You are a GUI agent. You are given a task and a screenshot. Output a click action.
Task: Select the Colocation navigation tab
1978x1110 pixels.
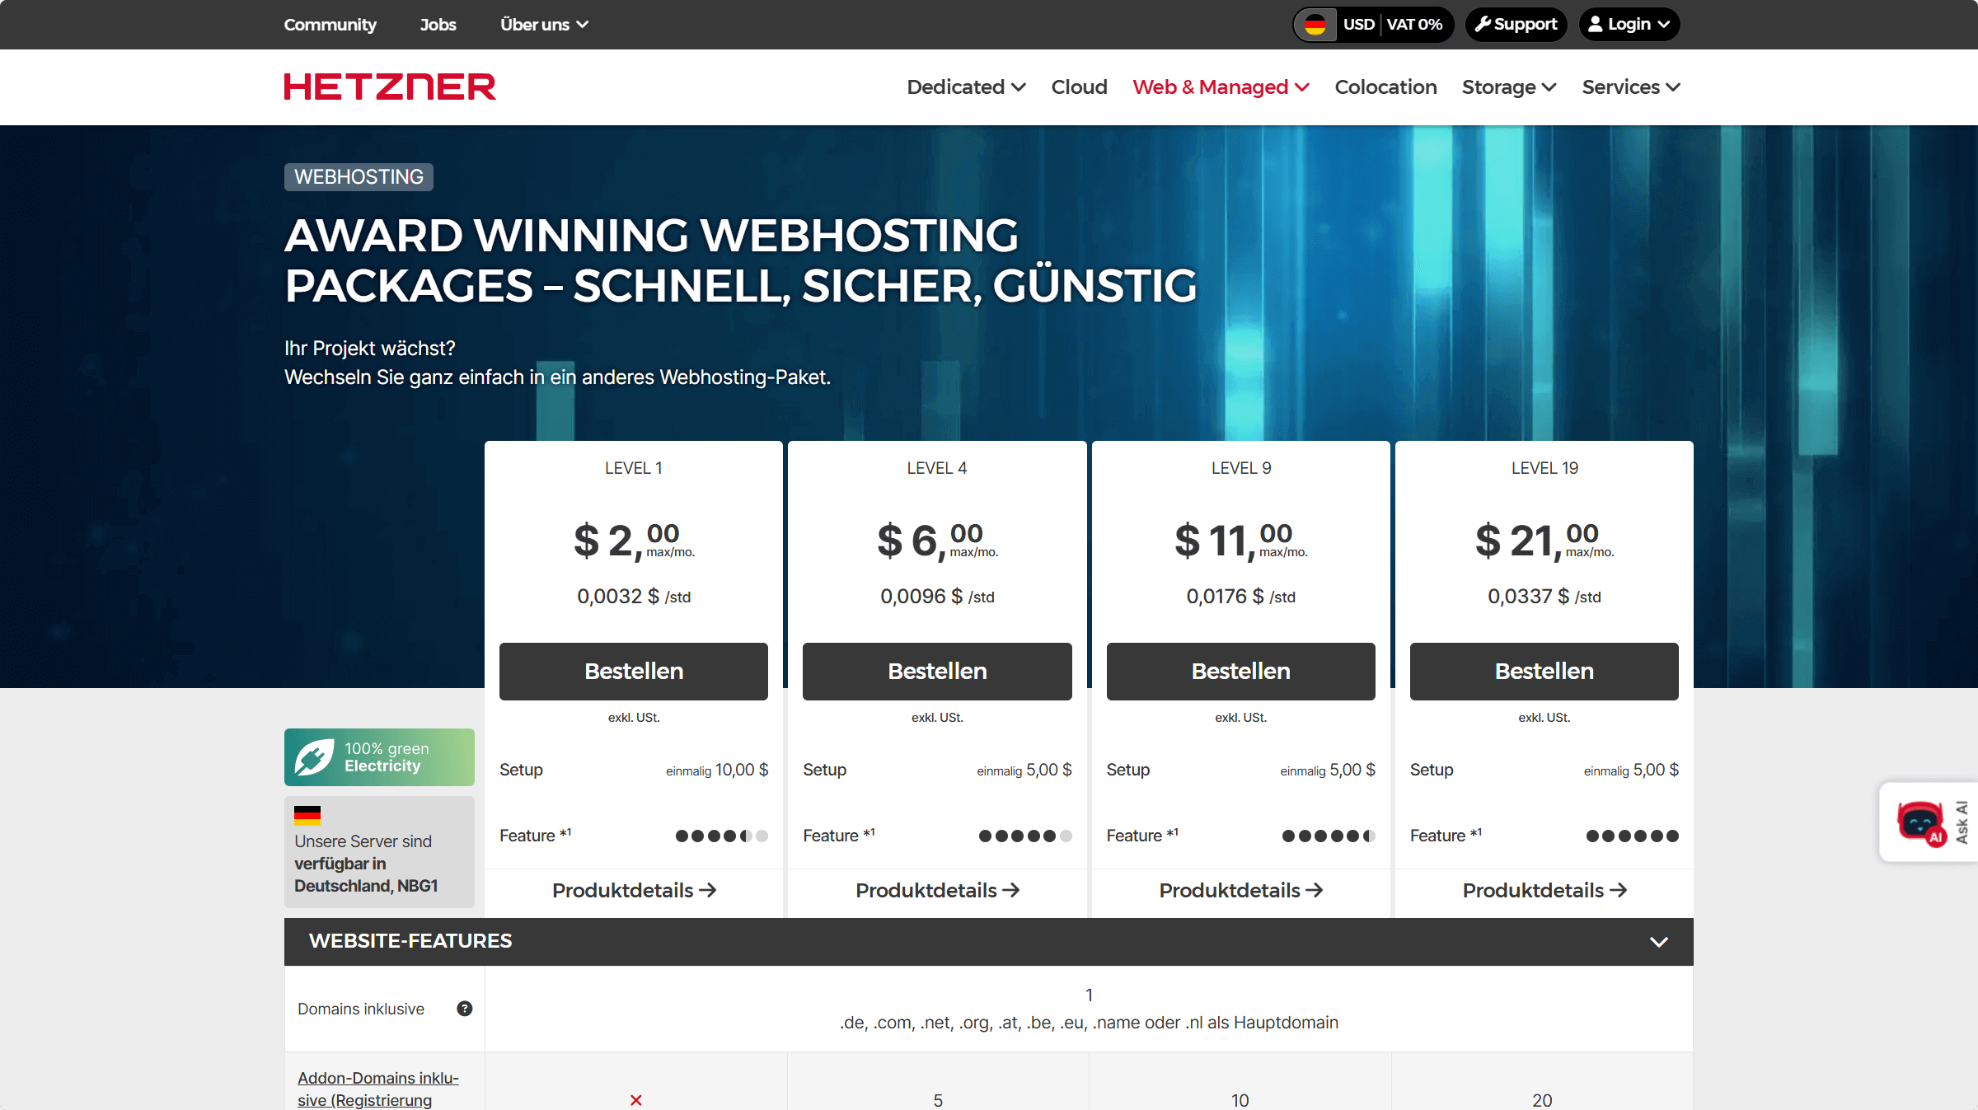[1385, 86]
